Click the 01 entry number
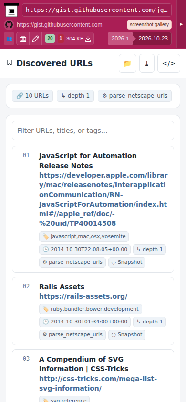Screen dimensions: 186x402 pyautogui.click(x=26, y=155)
